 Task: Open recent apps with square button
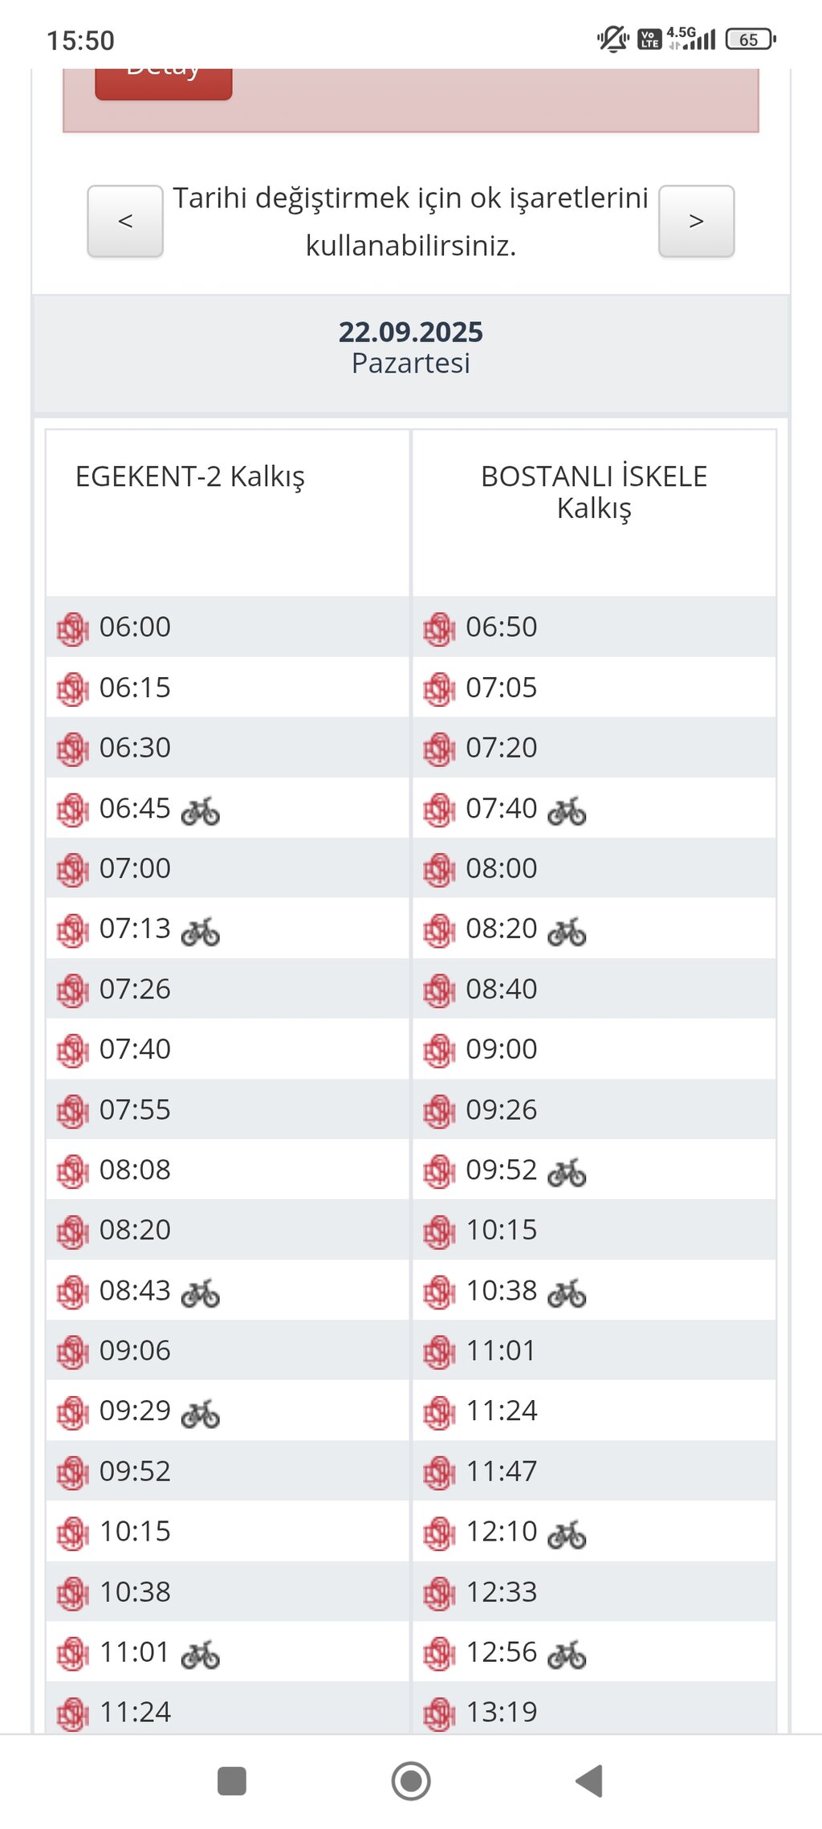point(232,1780)
